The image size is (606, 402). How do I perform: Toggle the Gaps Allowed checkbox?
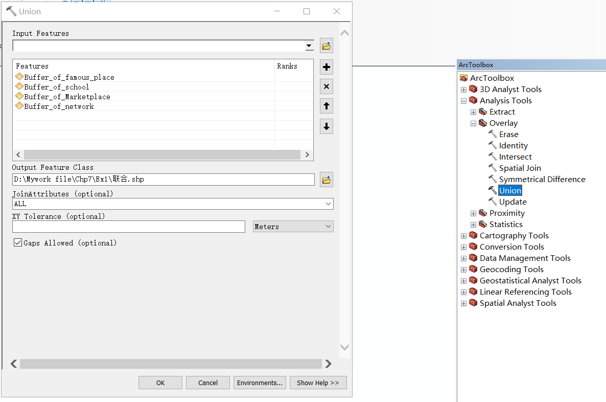click(18, 242)
